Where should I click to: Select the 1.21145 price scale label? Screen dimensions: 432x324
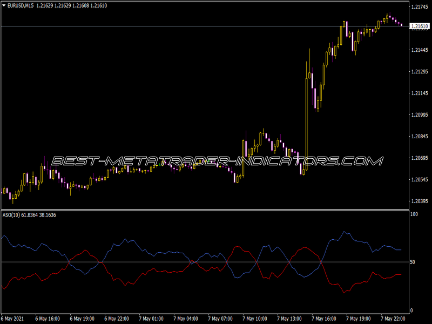pyautogui.click(x=420, y=93)
